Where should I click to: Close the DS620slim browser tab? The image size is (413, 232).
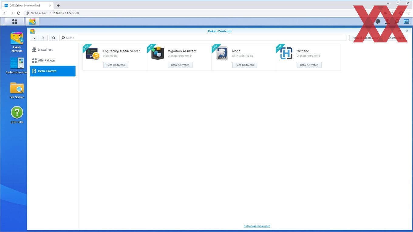click(x=50, y=5)
